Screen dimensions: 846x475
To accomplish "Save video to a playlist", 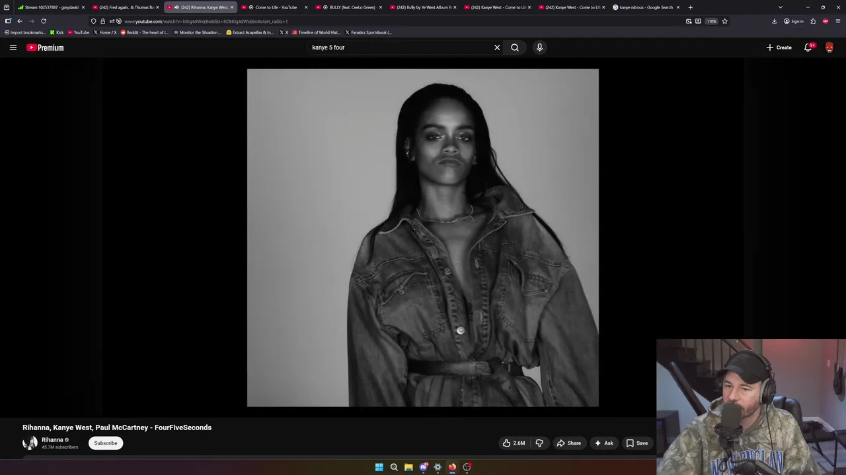I will coord(637,443).
